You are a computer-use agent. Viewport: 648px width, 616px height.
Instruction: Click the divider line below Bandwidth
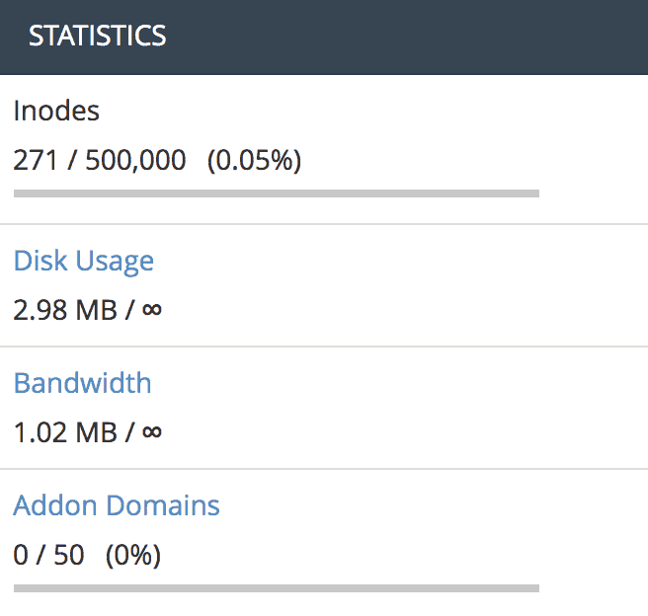coord(324,469)
